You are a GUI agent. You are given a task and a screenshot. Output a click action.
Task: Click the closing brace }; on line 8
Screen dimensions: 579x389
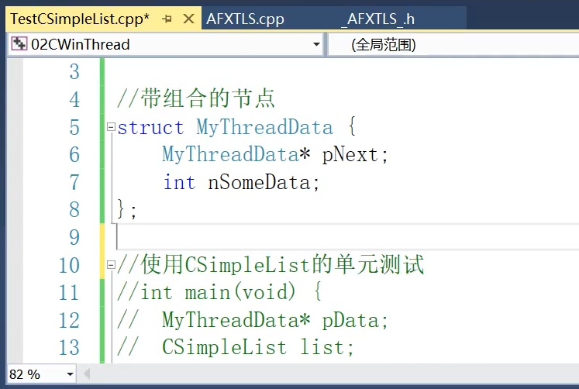tap(126, 210)
